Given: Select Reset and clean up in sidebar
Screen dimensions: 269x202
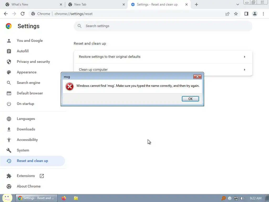Looking at the screenshot, I should (x=32, y=161).
